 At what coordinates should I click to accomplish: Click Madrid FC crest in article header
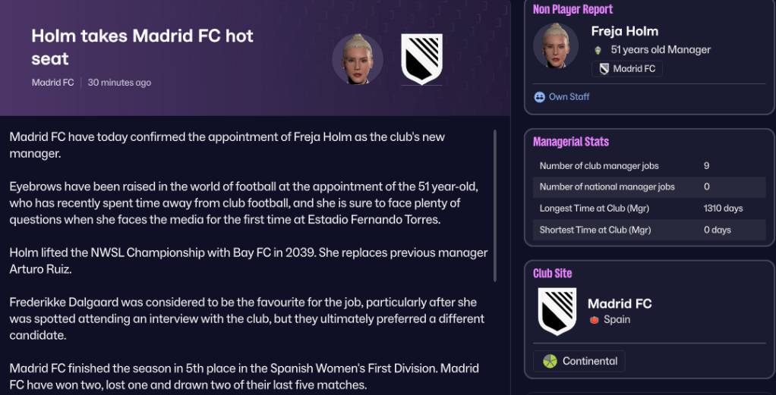click(421, 59)
